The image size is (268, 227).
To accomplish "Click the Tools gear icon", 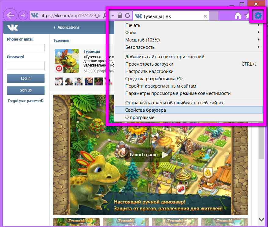I will (258, 16).
